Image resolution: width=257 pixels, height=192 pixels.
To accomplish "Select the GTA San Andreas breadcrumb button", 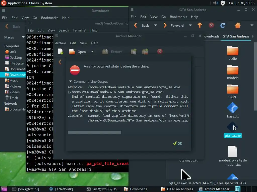I will coord(236,36).
